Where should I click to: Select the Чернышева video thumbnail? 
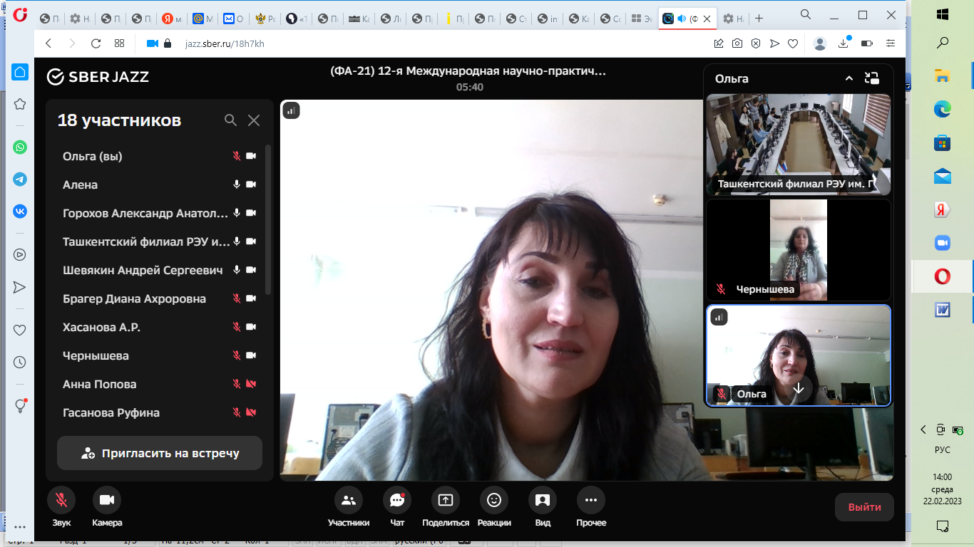pyautogui.click(x=798, y=250)
